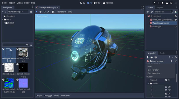179x99 pixels.
Task: Open FileSystem panel three-dot options
Action: (32, 7)
